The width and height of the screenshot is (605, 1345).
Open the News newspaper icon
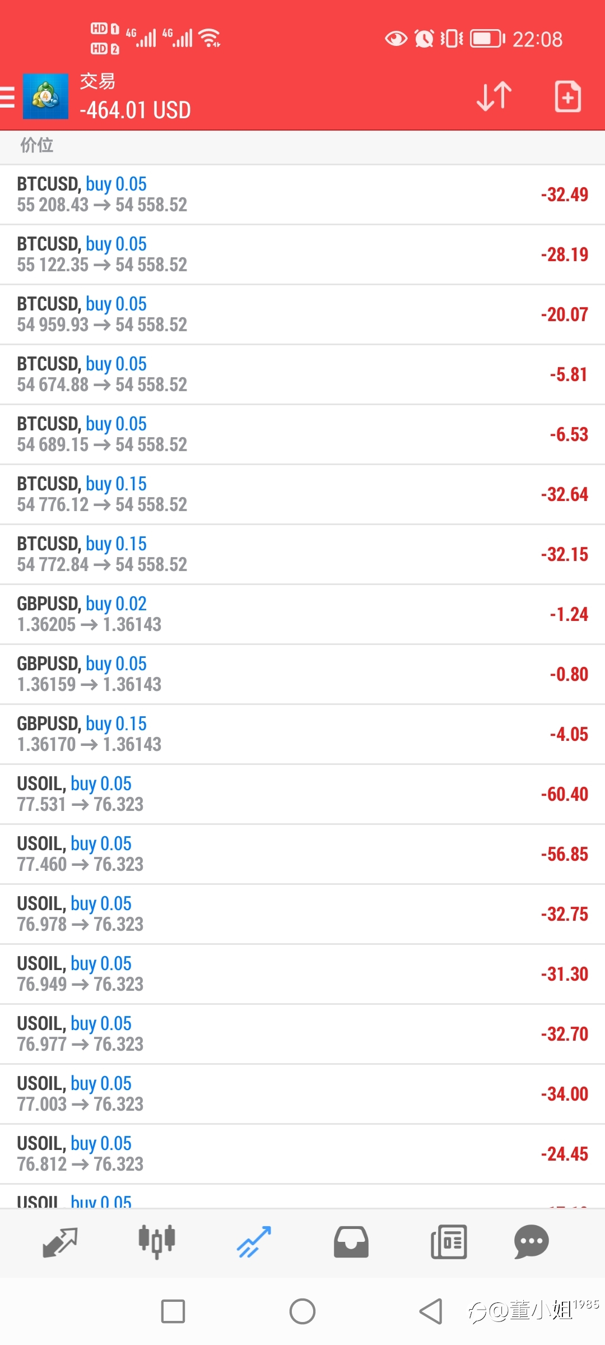[449, 1242]
